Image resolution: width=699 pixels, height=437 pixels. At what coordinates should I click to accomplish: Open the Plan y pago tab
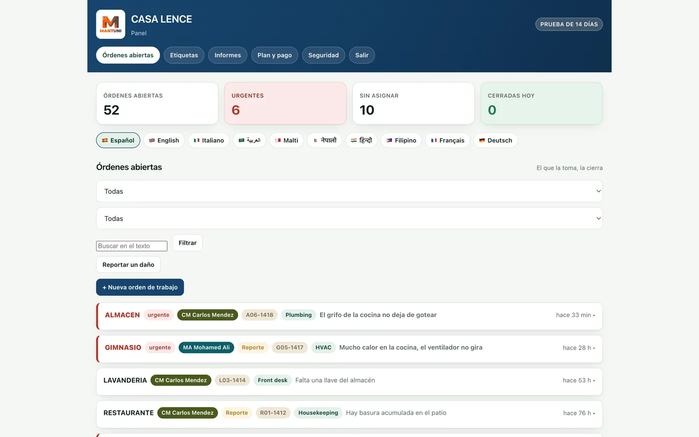tap(275, 55)
